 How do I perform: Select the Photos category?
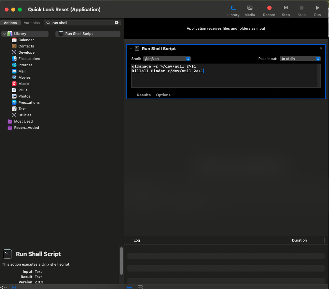[x=24, y=97]
